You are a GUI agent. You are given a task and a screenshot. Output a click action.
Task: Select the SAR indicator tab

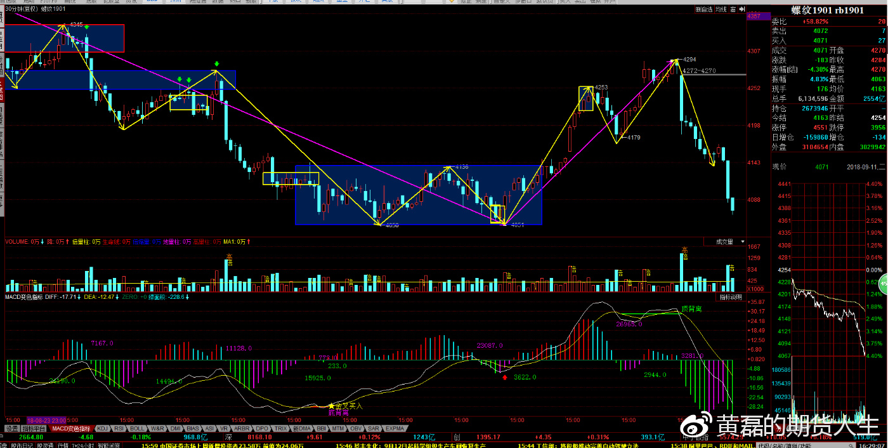click(x=374, y=428)
